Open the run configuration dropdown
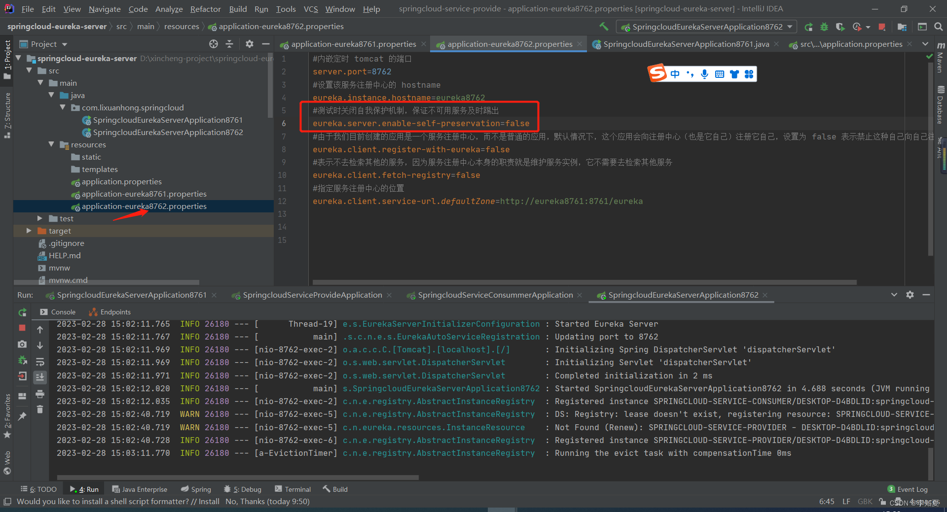The height and width of the screenshot is (512, 947). point(707,27)
